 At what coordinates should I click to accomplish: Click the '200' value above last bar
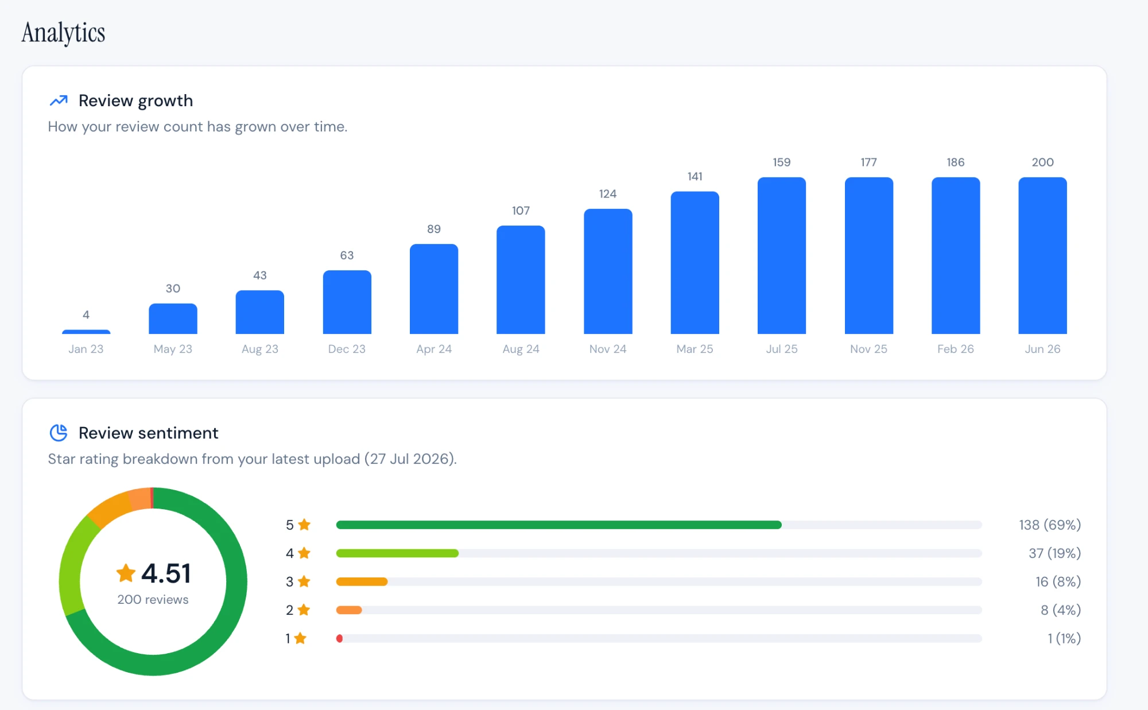tap(1043, 162)
